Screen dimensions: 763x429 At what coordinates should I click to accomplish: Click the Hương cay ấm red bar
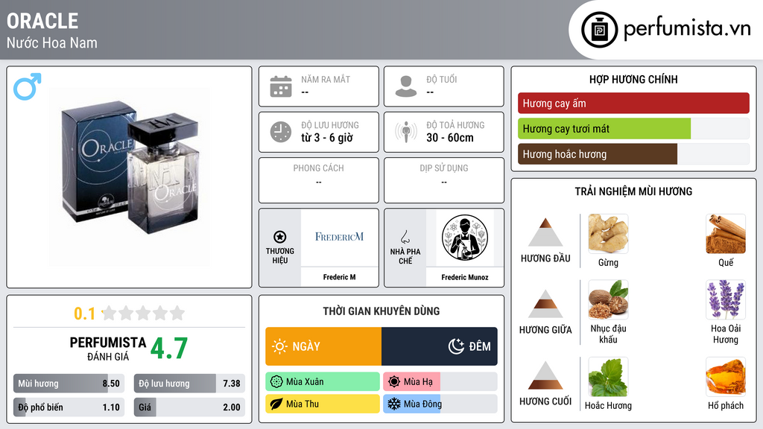pos(633,103)
